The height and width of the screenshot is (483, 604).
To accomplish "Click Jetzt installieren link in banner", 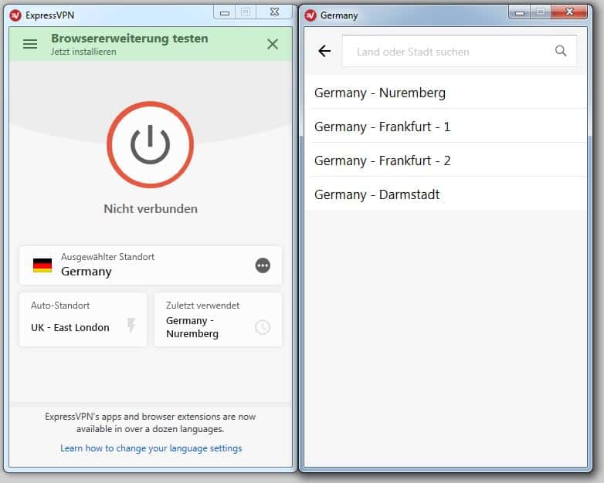I will pos(83,52).
